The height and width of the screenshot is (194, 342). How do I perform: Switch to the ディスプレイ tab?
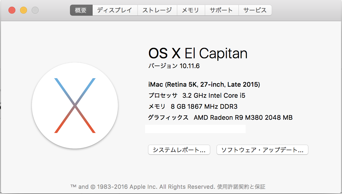pos(115,10)
